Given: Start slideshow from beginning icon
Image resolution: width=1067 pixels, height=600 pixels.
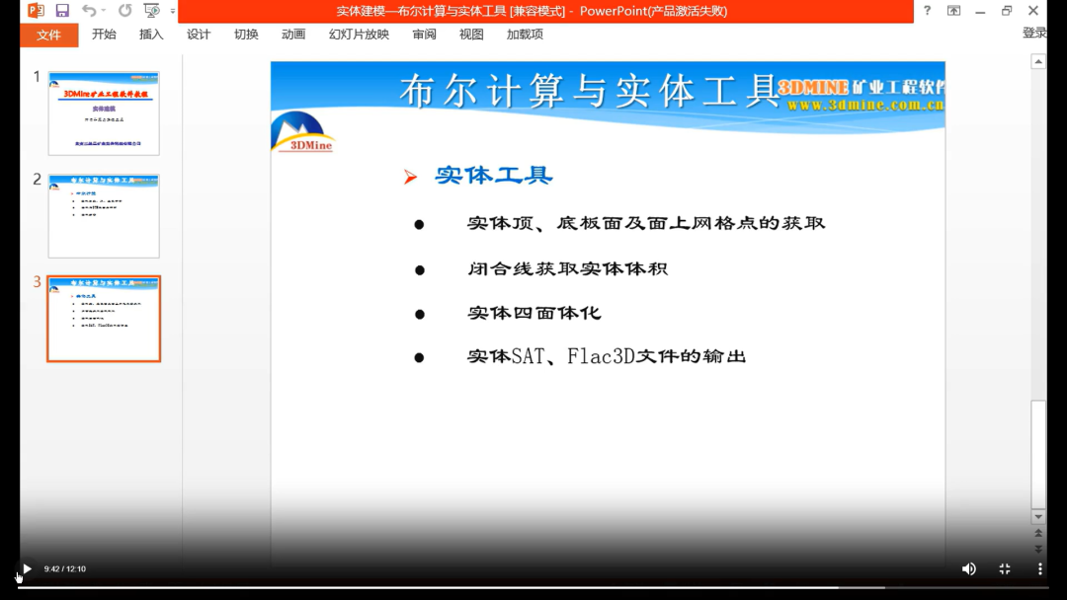Looking at the screenshot, I should tap(151, 10).
